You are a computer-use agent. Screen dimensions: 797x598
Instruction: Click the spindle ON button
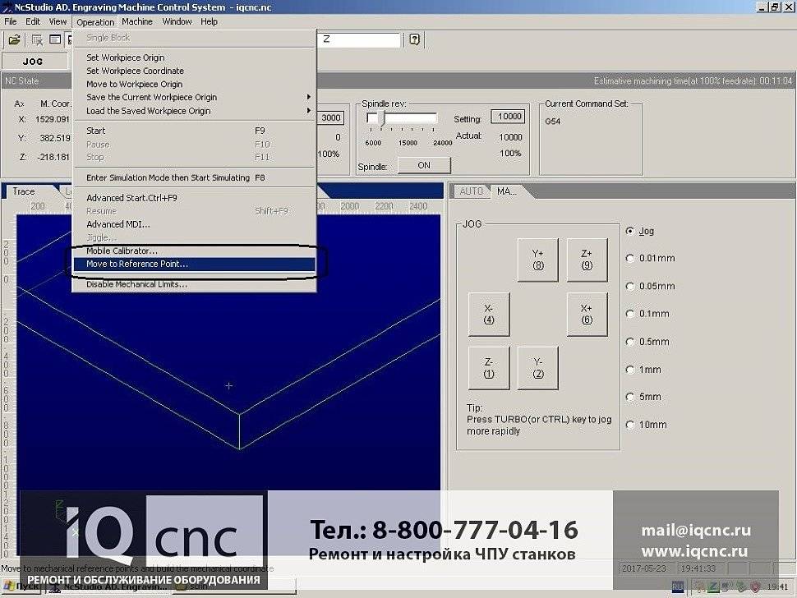tap(423, 165)
